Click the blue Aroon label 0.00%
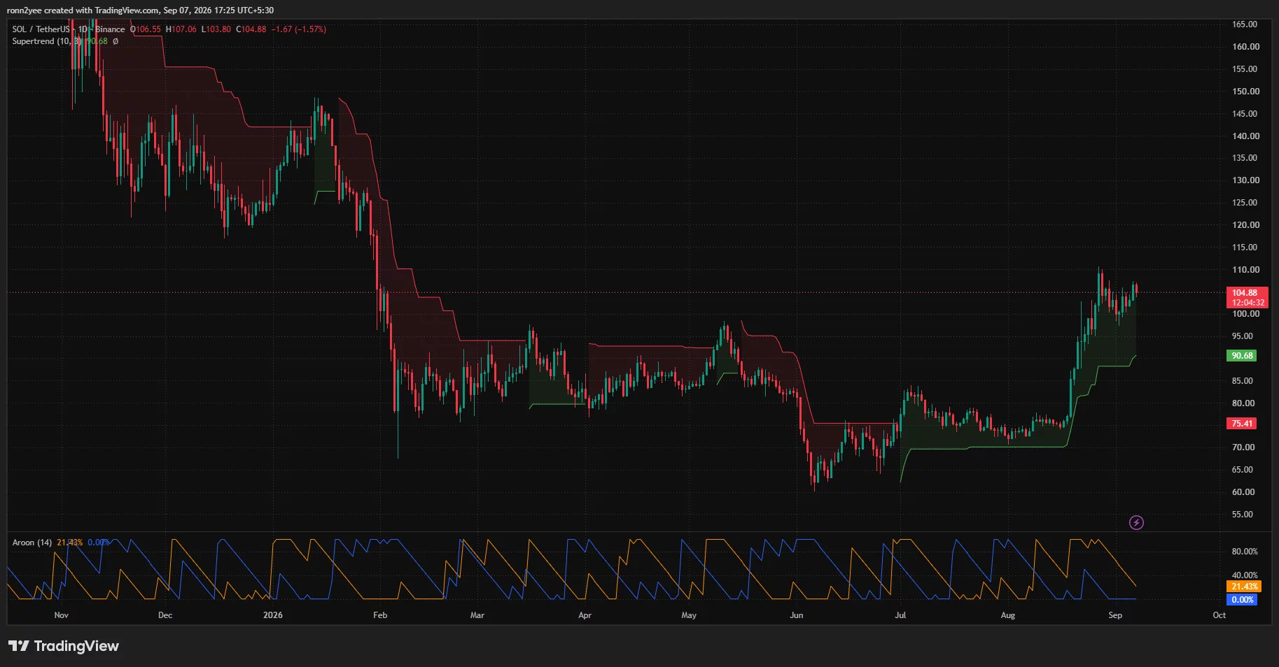Image resolution: width=1279 pixels, height=667 pixels. (x=1242, y=600)
